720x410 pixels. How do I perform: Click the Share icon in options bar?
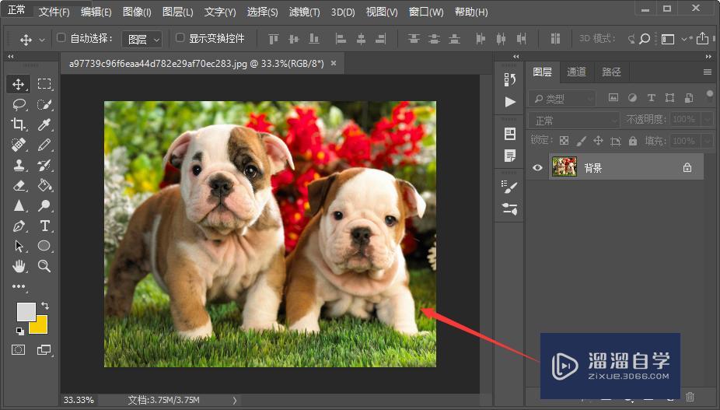703,38
